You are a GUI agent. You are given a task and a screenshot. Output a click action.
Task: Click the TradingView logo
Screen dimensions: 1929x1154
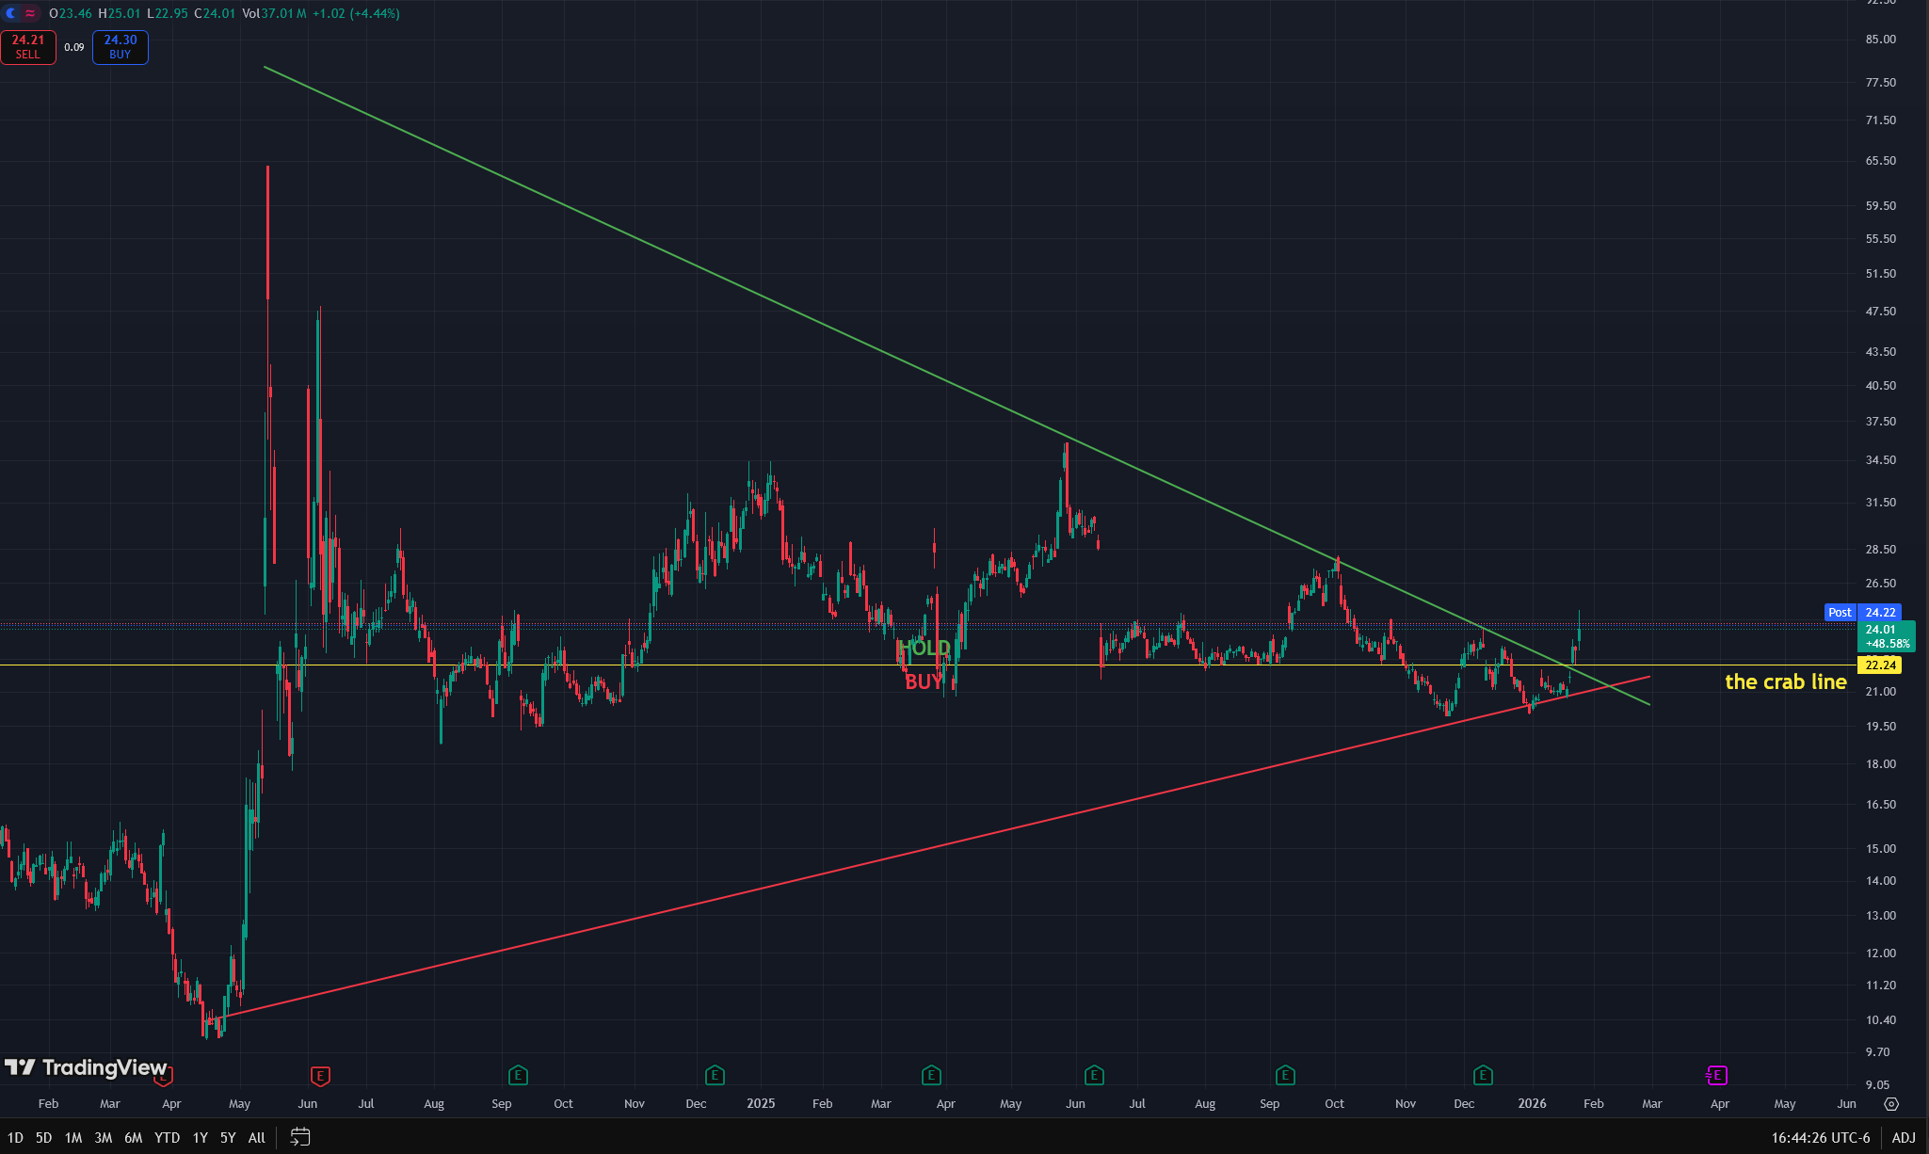click(x=87, y=1067)
